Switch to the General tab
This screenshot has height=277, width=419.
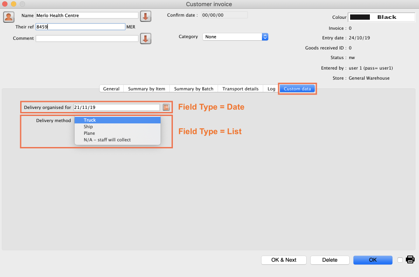(111, 89)
